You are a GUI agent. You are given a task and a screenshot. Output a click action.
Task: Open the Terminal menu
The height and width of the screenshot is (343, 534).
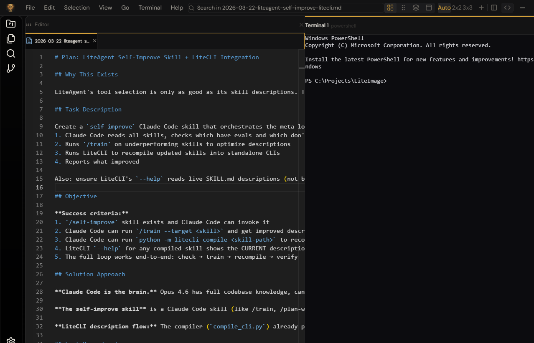(150, 7)
